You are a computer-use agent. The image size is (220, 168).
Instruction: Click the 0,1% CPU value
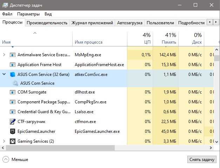tap(146, 55)
